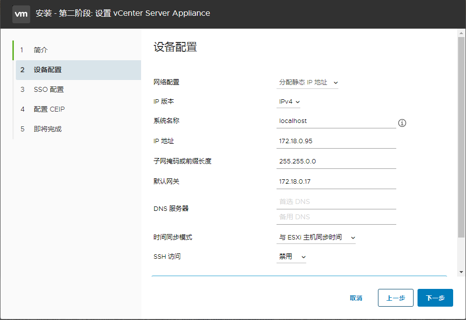Click the 上一步 back button

(x=396, y=298)
